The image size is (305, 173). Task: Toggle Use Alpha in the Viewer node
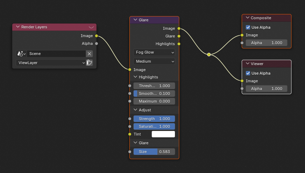pyautogui.click(x=248, y=73)
